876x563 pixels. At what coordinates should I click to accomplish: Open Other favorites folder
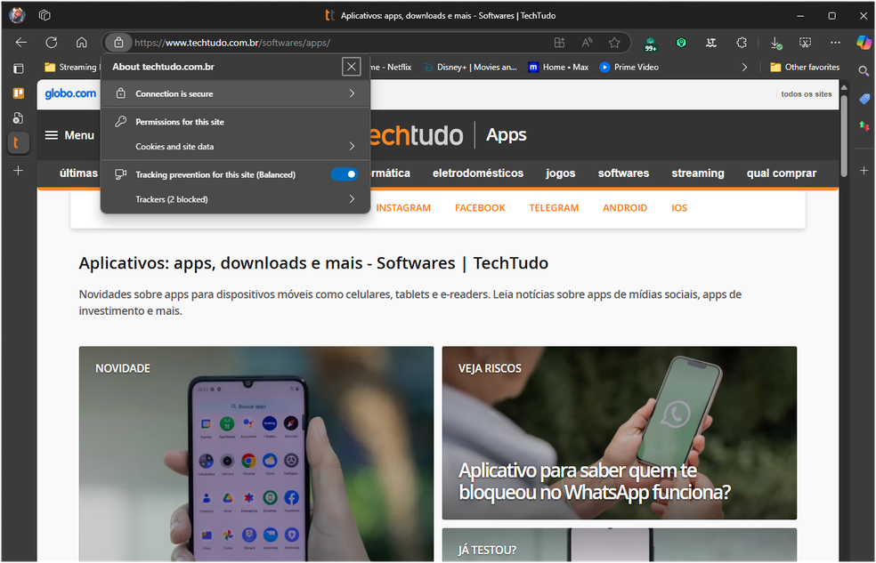pyautogui.click(x=805, y=67)
